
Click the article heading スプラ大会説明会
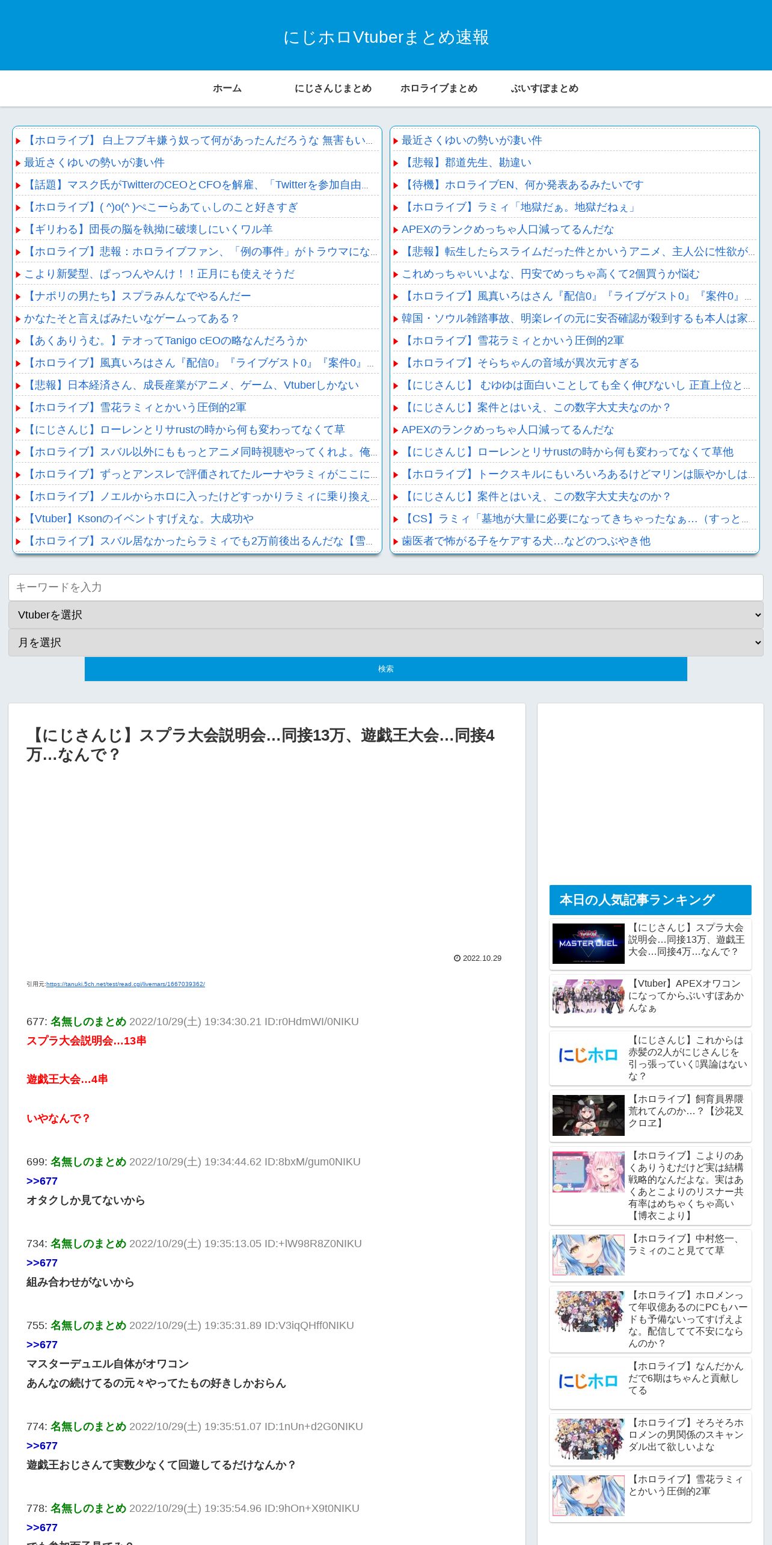tap(260, 745)
